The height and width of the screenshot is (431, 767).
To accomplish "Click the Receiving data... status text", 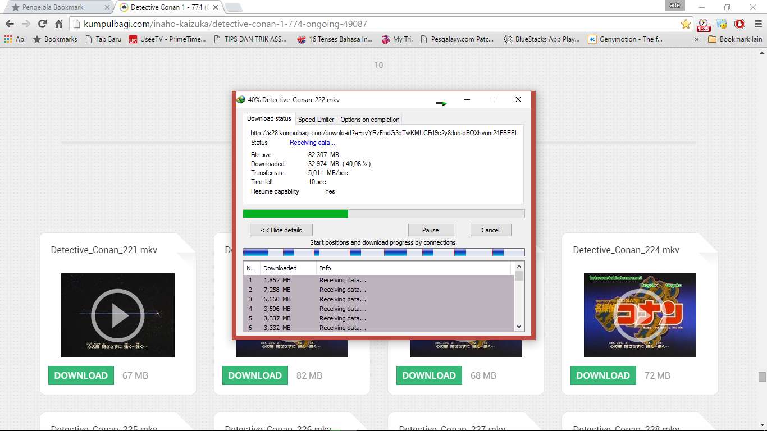I will pyautogui.click(x=312, y=143).
